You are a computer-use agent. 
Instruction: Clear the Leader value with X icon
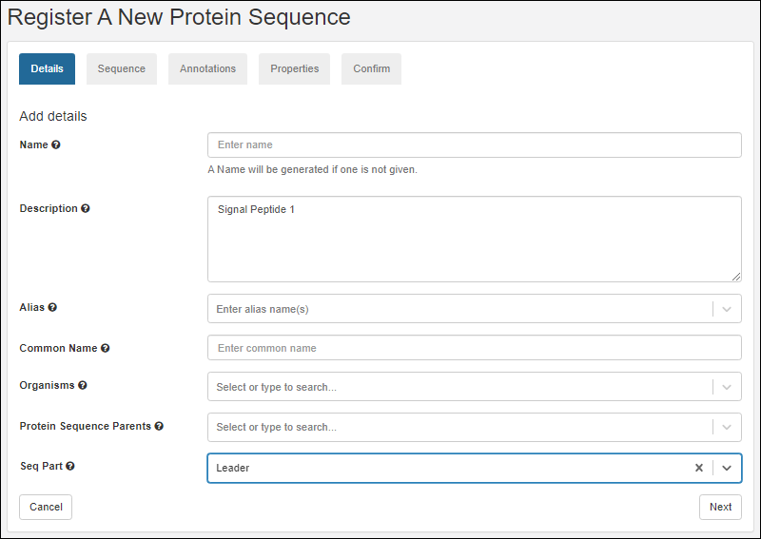click(x=699, y=468)
